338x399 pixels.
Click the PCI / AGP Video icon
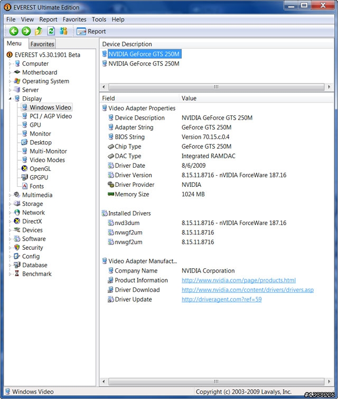point(24,116)
